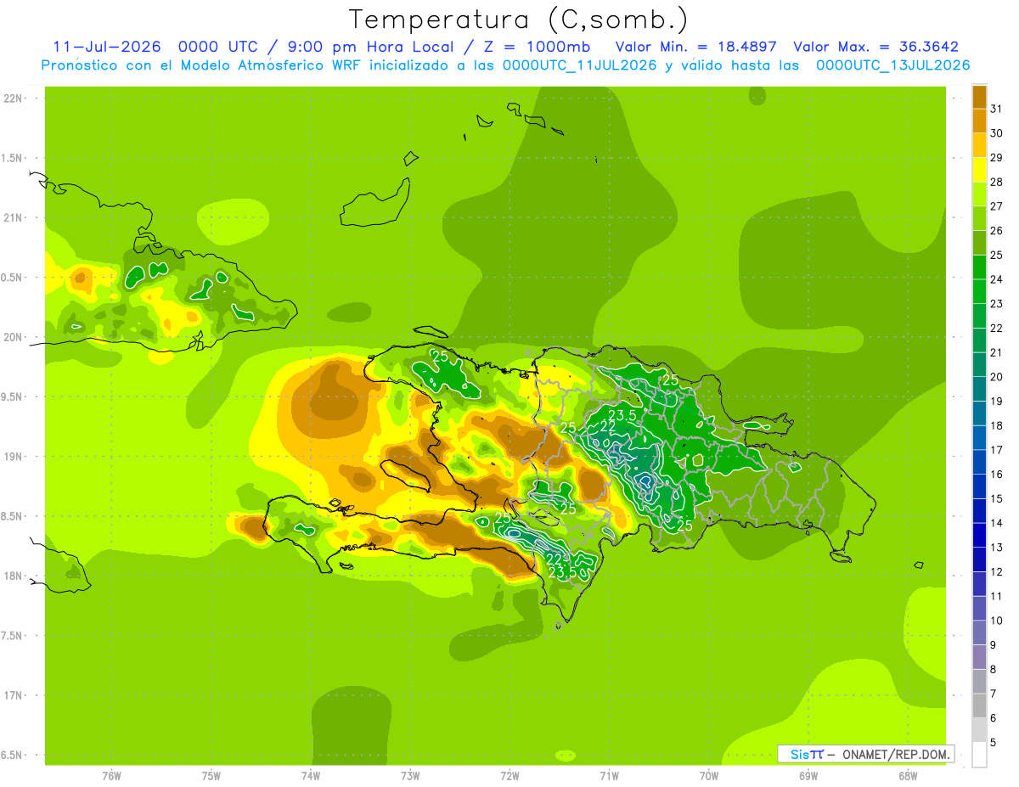Click initialization time "0000UTC_11JUL2026"
Screen dimensions: 1019x787
(579, 65)
